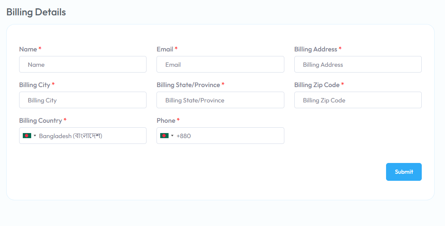Viewport: 445px width, 226px height.
Task: Click the Billing Address label text
Action: 315,49
